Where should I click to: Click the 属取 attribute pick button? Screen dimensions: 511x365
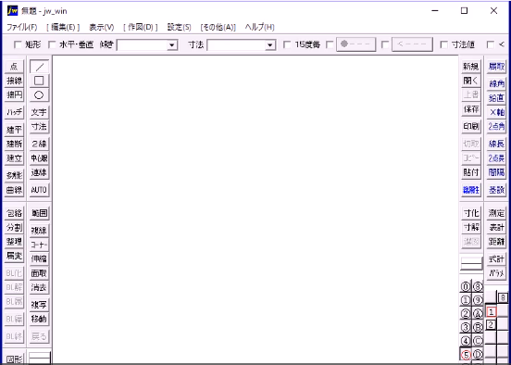(x=496, y=67)
